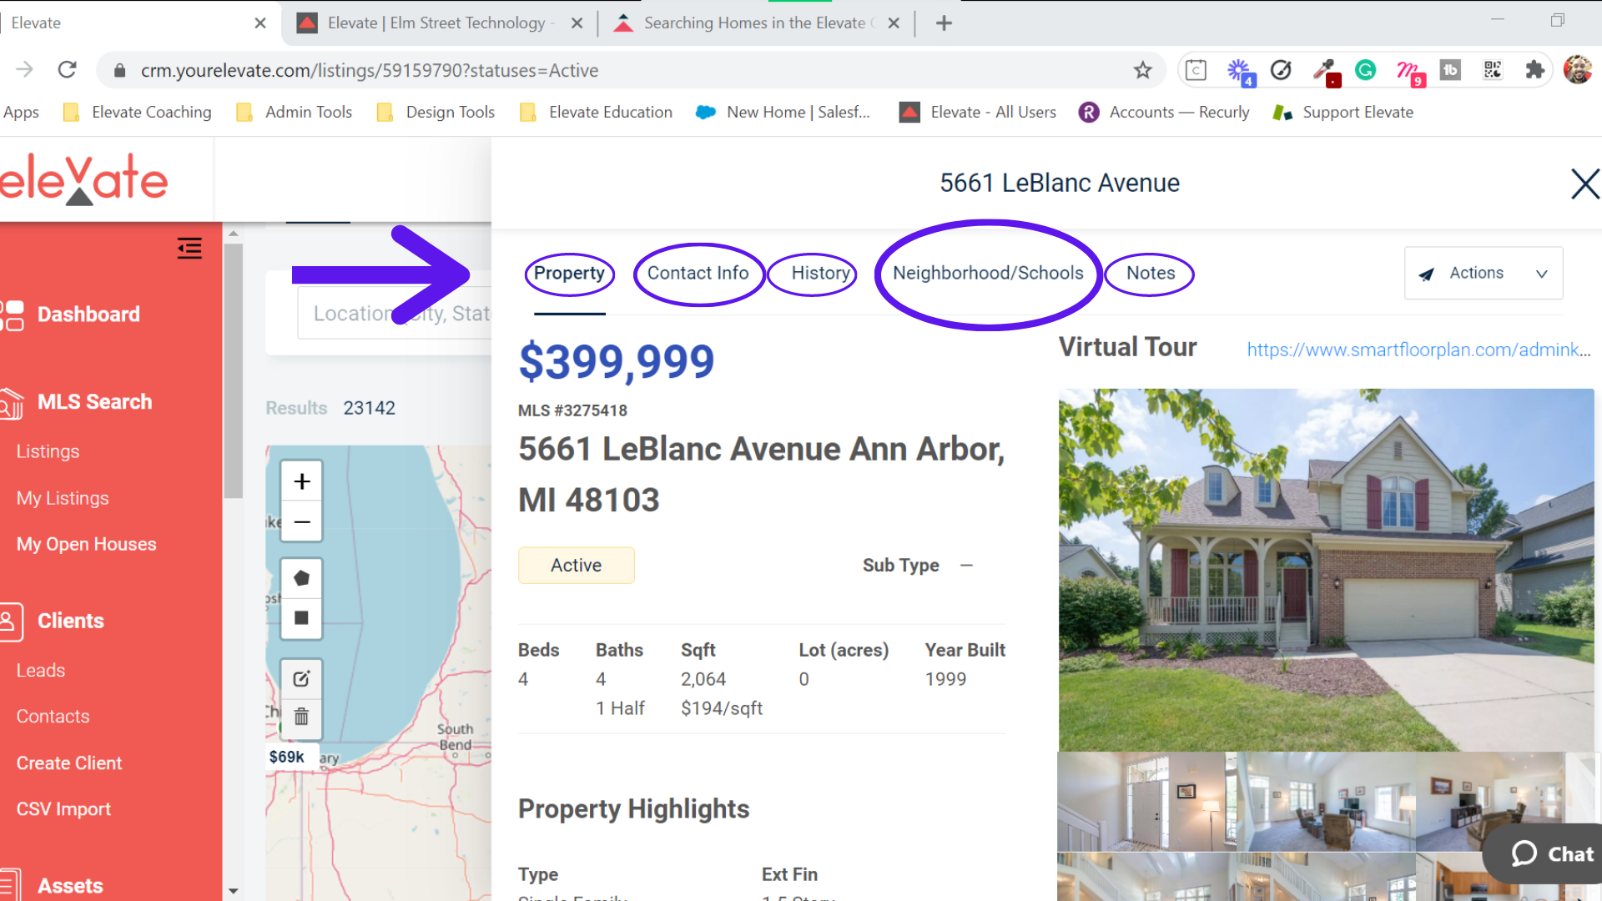Image resolution: width=1602 pixels, height=901 pixels.
Task: Open the smartfloorplan virtual tour link
Action: [x=1418, y=350]
